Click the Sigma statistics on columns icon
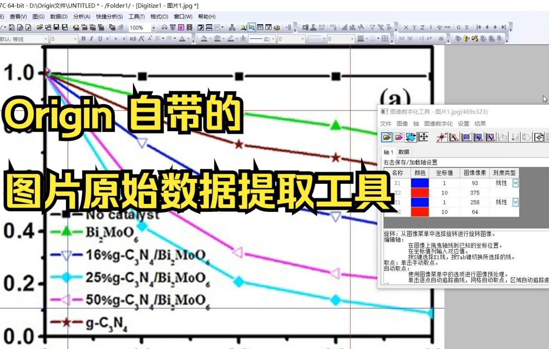 click(305, 27)
